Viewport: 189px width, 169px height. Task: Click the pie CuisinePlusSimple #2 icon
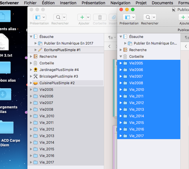[36, 83]
